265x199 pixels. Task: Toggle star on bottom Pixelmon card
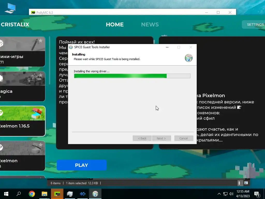pos(41,145)
